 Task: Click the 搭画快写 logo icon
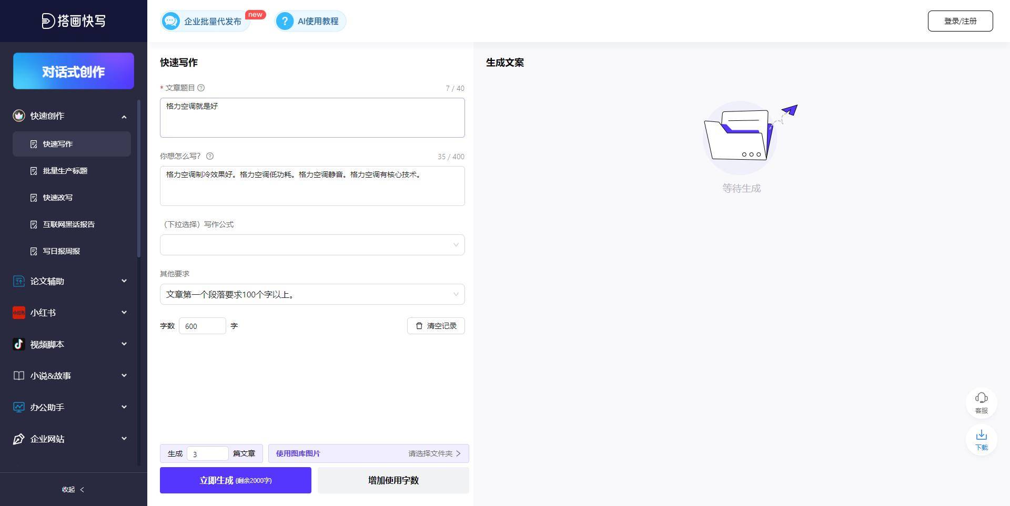pos(48,21)
